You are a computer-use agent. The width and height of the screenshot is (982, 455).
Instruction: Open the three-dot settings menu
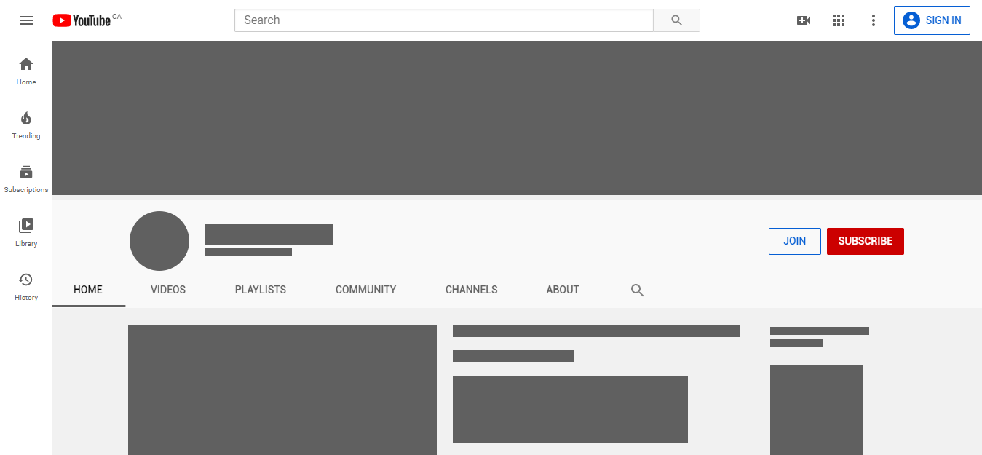pyautogui.click(x=874, y=20)
